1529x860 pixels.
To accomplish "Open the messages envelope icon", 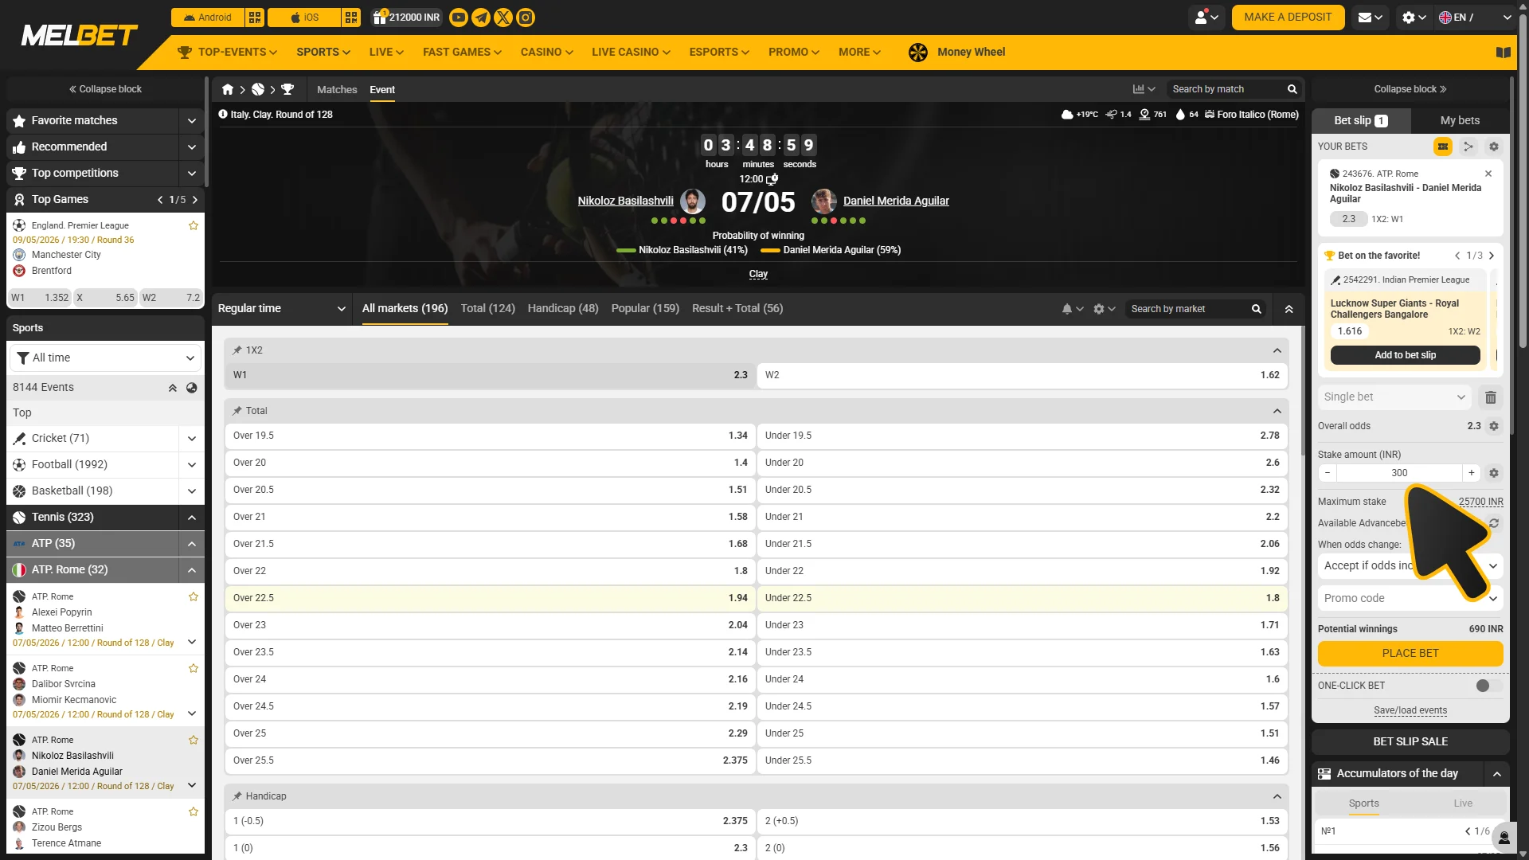I will click(x=1370, y=18).
